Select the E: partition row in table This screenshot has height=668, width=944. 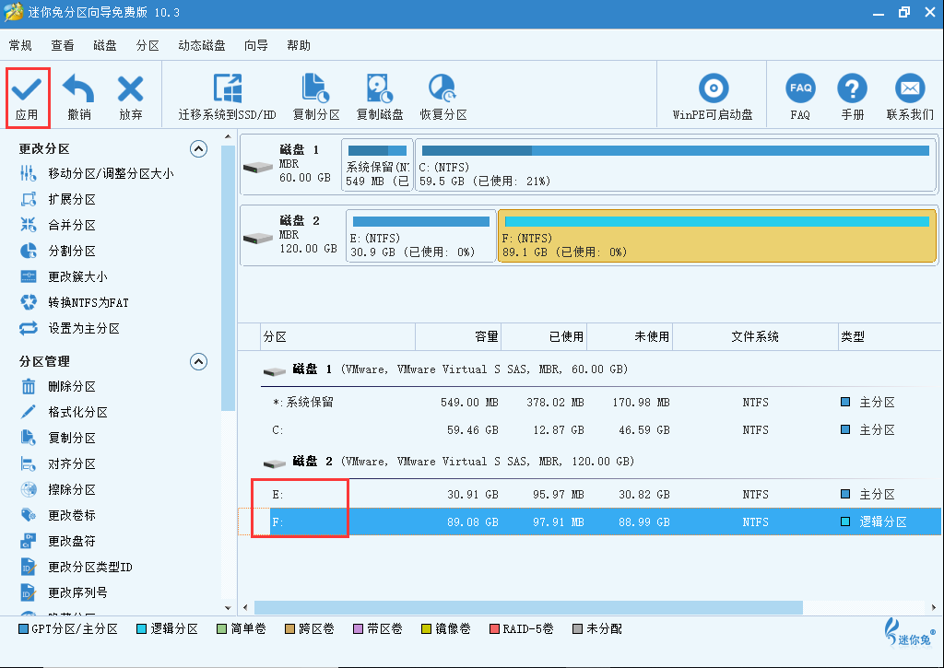point(591,494)
